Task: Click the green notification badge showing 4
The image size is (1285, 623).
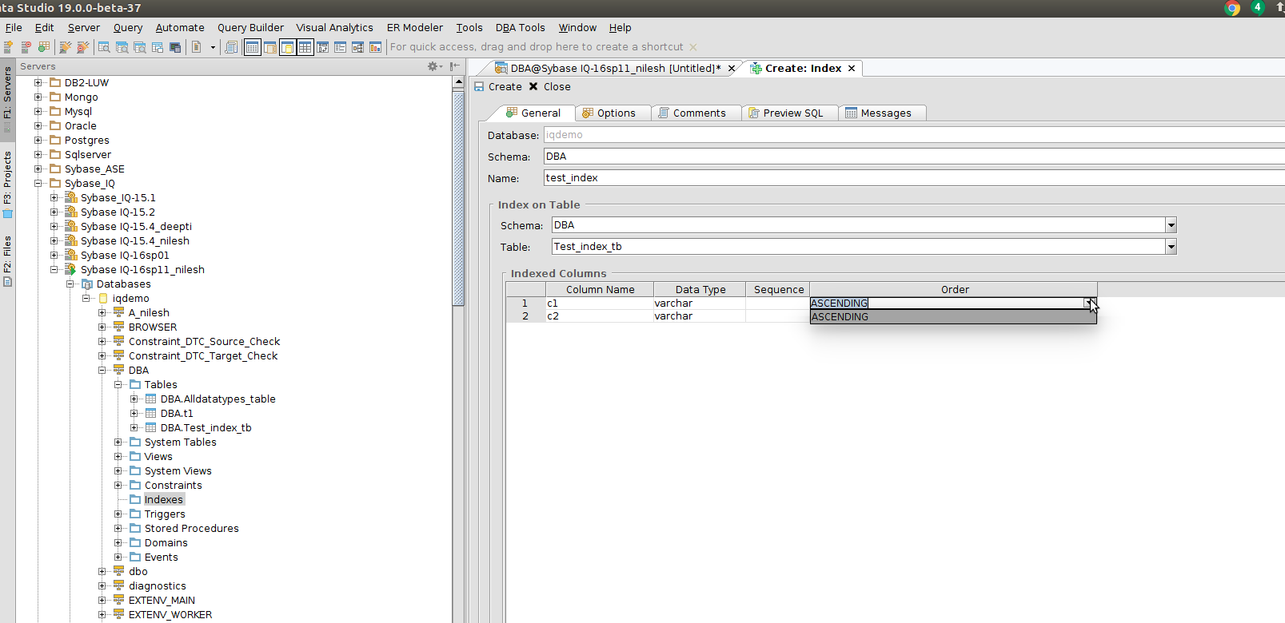Action: click(1258, 7)
